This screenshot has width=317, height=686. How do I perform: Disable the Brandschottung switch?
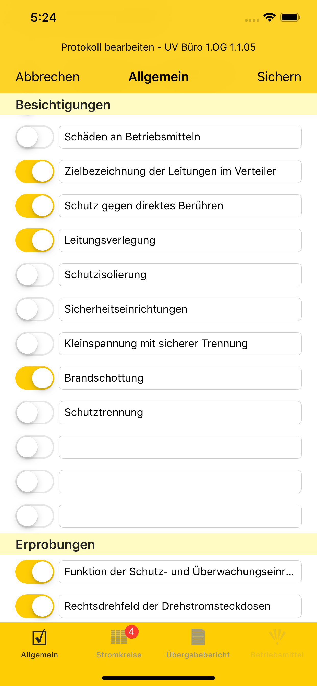click(x=35, y=378)
